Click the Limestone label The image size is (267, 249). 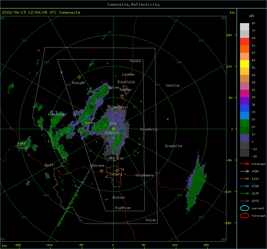tap(56, 114)
